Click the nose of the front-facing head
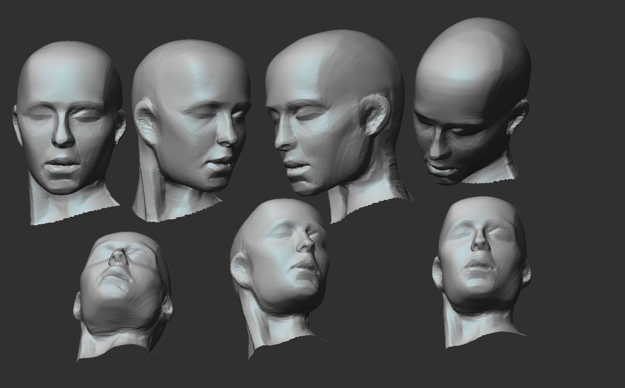This screenshot has width=625, height=388. 65,136
